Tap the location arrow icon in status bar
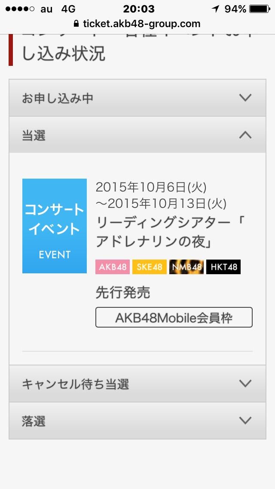This screenshot has height=489, width=275. pyautogui.click(x=216, y=9)
